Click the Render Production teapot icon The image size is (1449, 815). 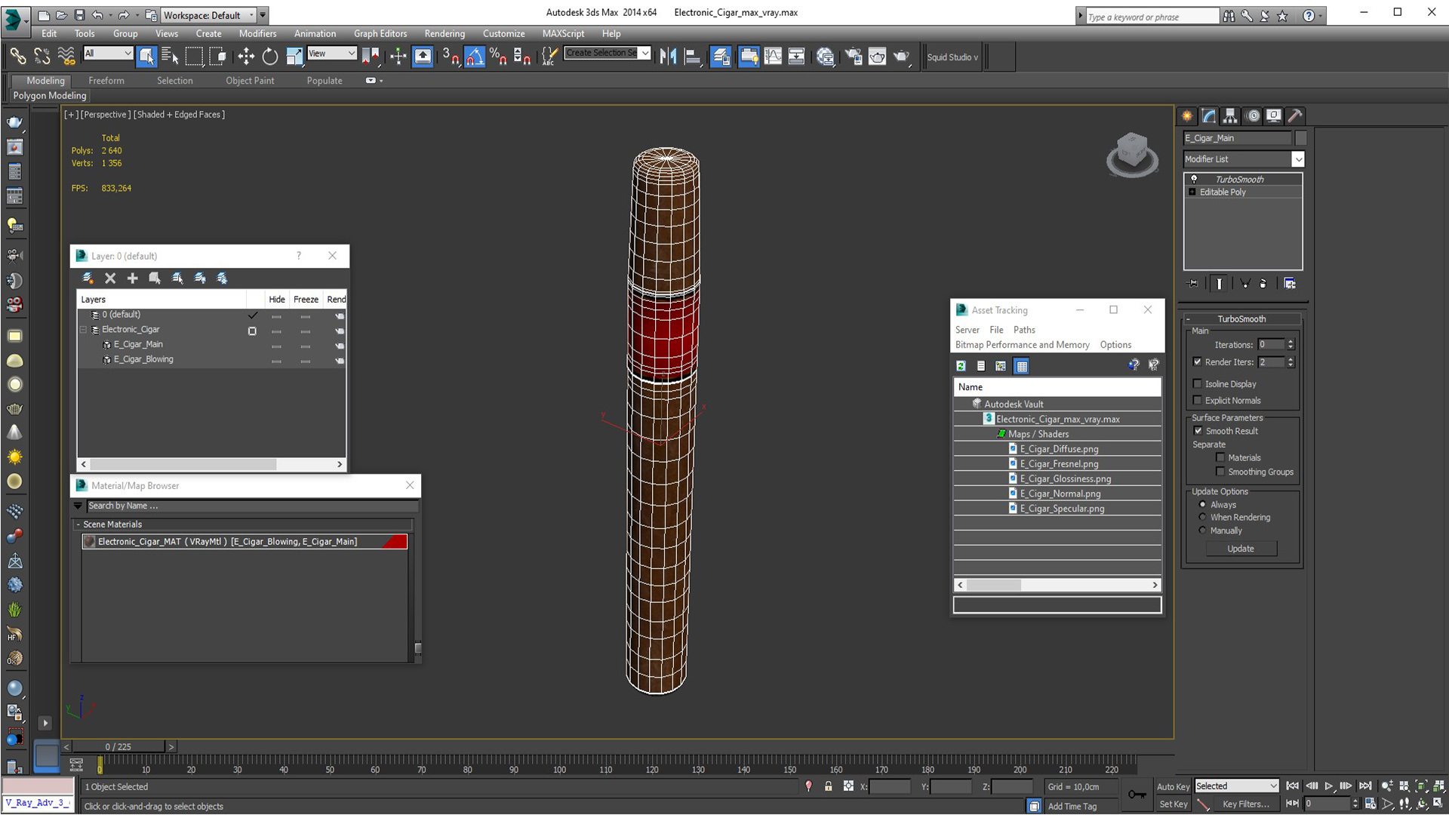click(x=902, y=57)
